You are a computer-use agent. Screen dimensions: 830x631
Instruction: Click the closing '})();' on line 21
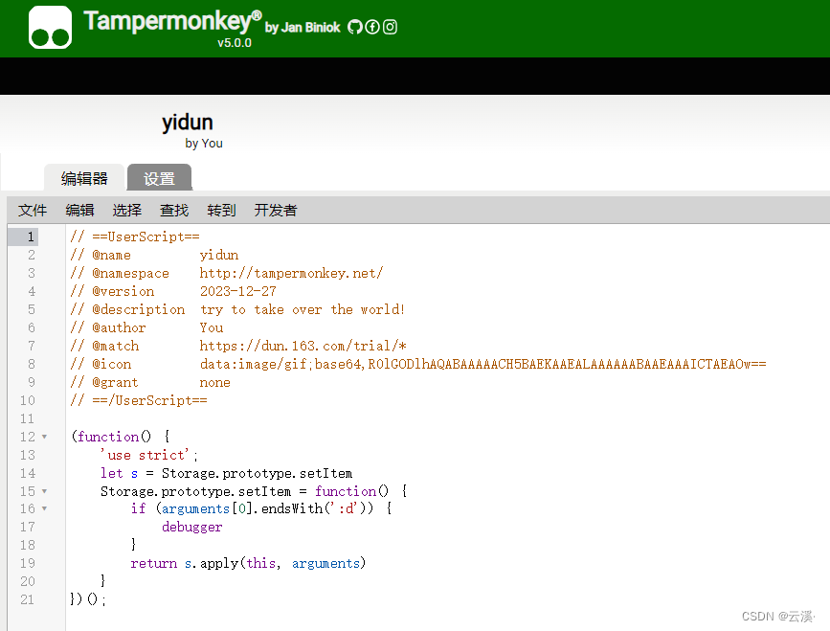pos(88,599)
